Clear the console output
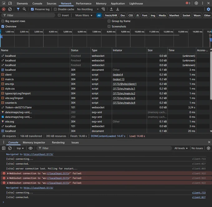The height and width of the screenshot is (207, 212). click(10, 148)
